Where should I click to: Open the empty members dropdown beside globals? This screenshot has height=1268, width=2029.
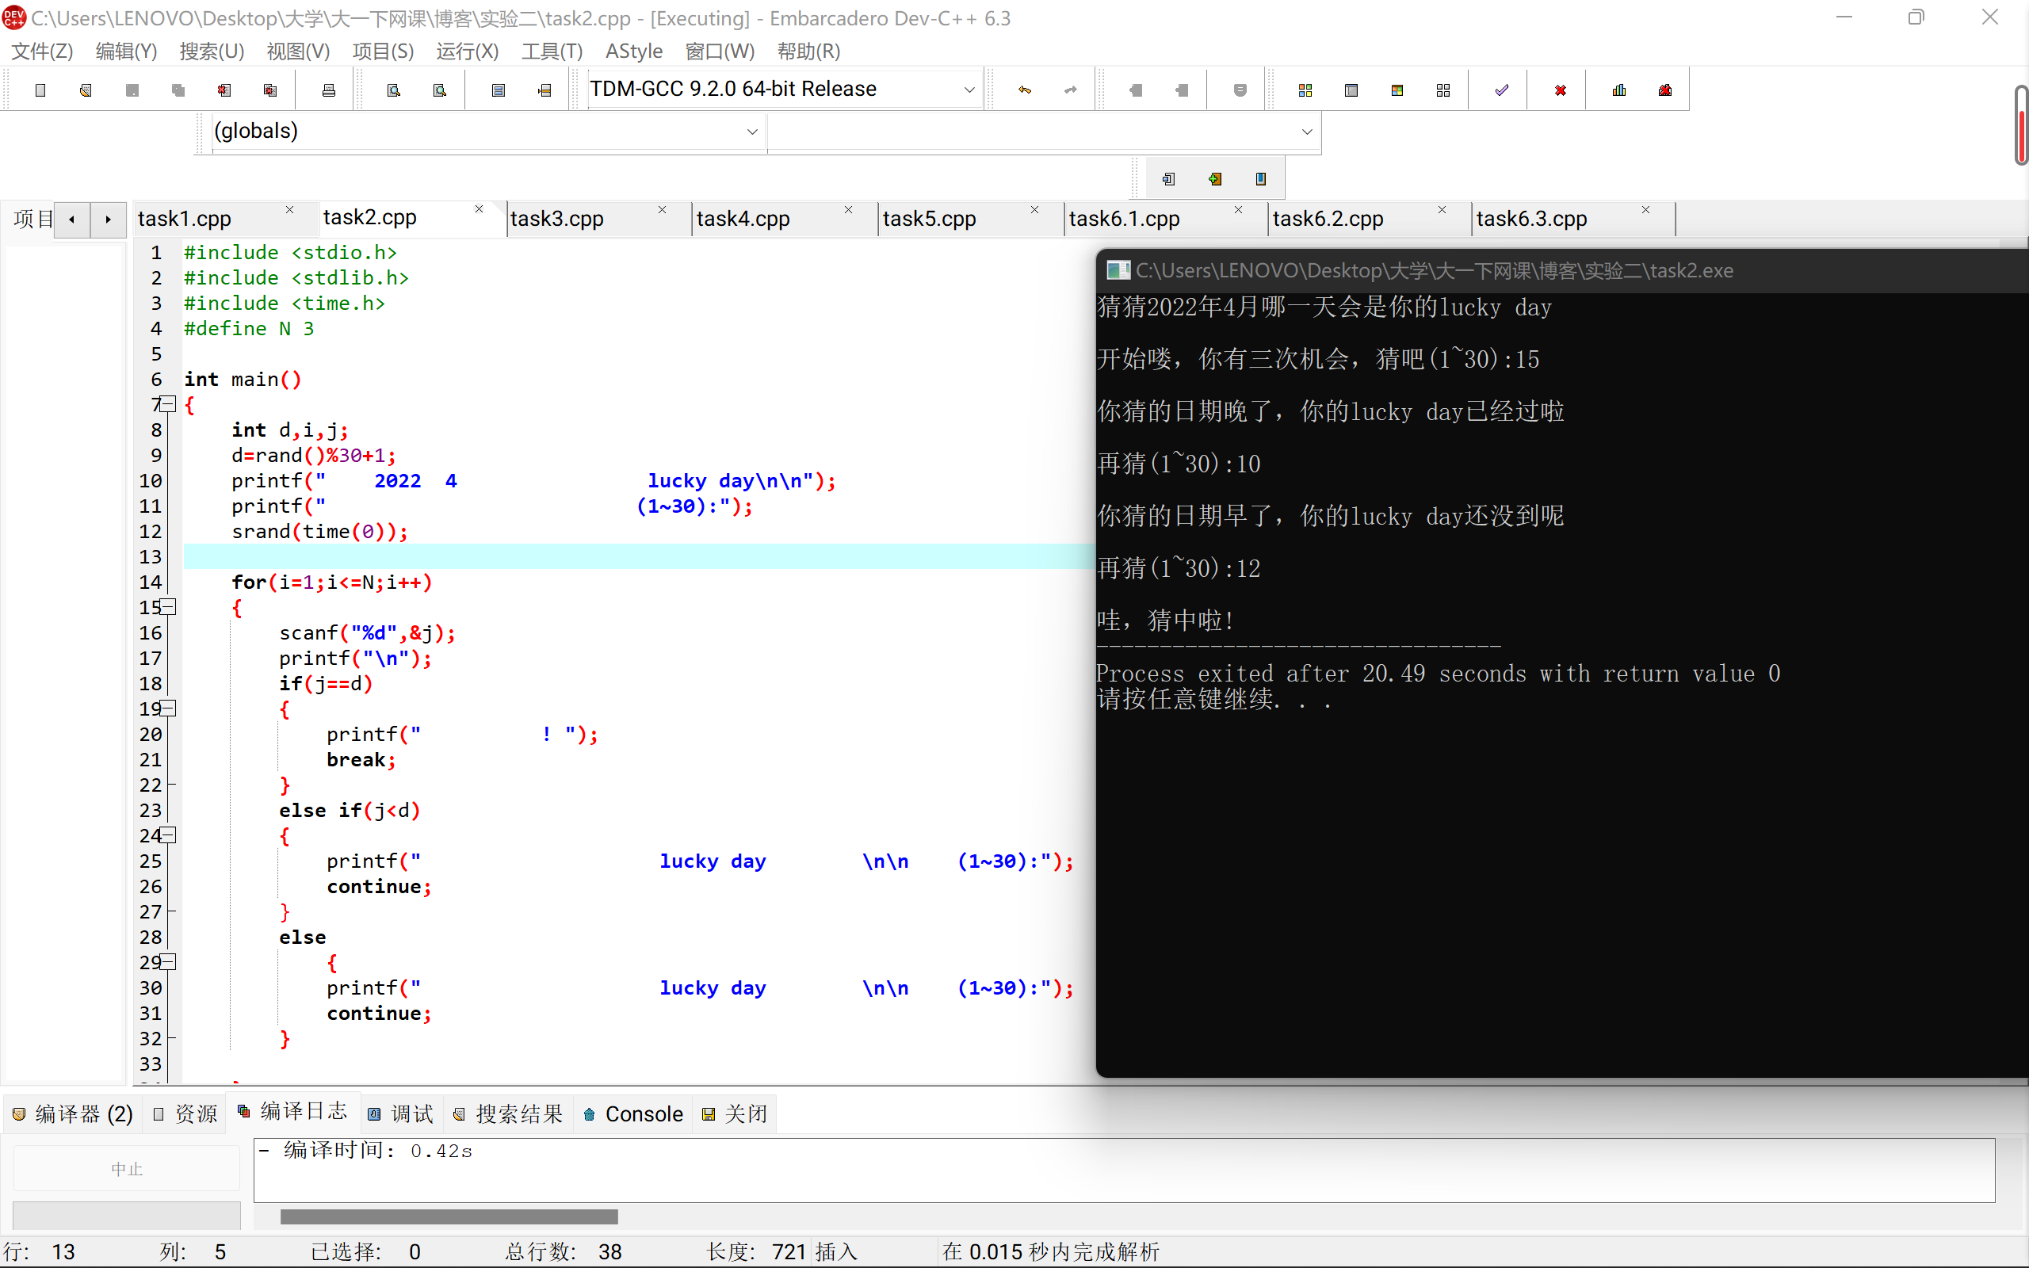point(1306,132)
